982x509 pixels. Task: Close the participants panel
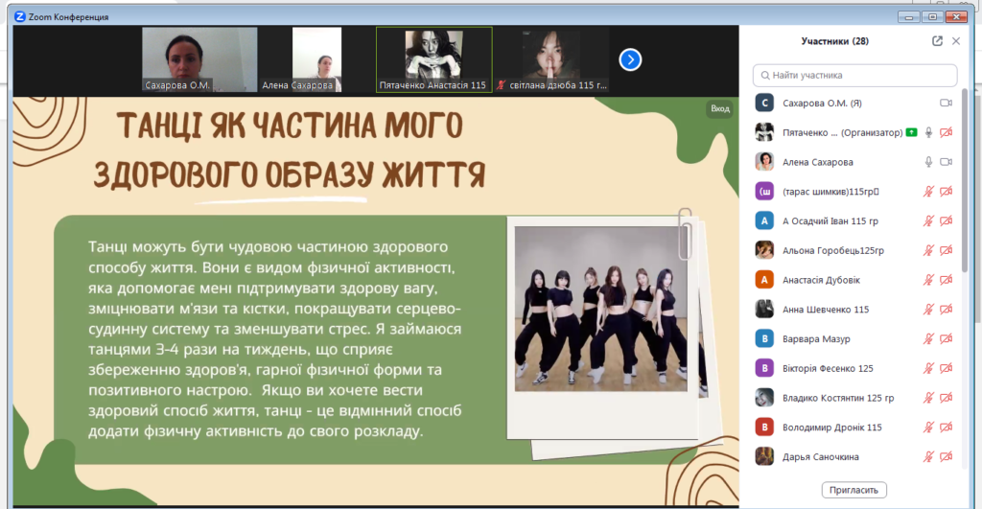coord(956,40)
